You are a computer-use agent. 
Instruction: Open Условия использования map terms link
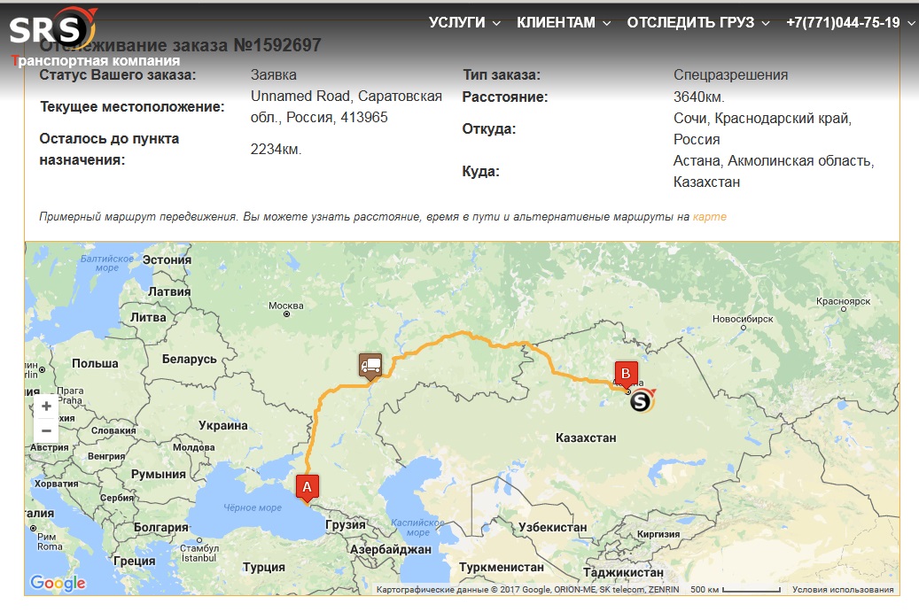843,590
